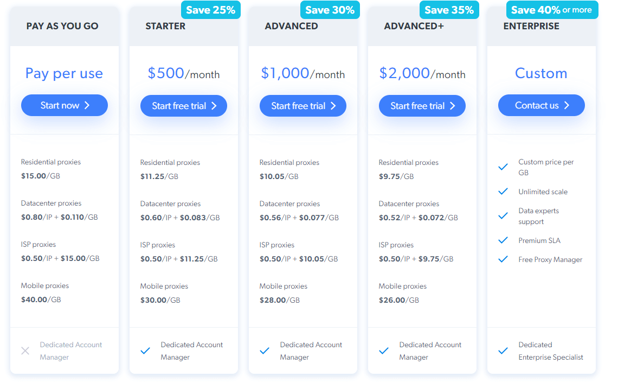Screen dimensions: 618x383
Task: Start now on Pay as you go plan
Action: point(64,105)
